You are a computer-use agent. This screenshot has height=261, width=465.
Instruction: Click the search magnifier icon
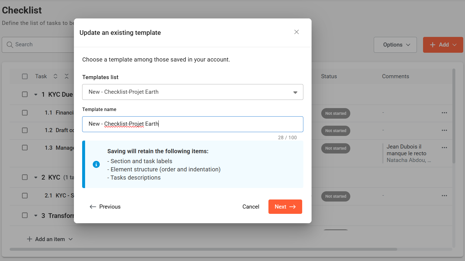(10, 45)
